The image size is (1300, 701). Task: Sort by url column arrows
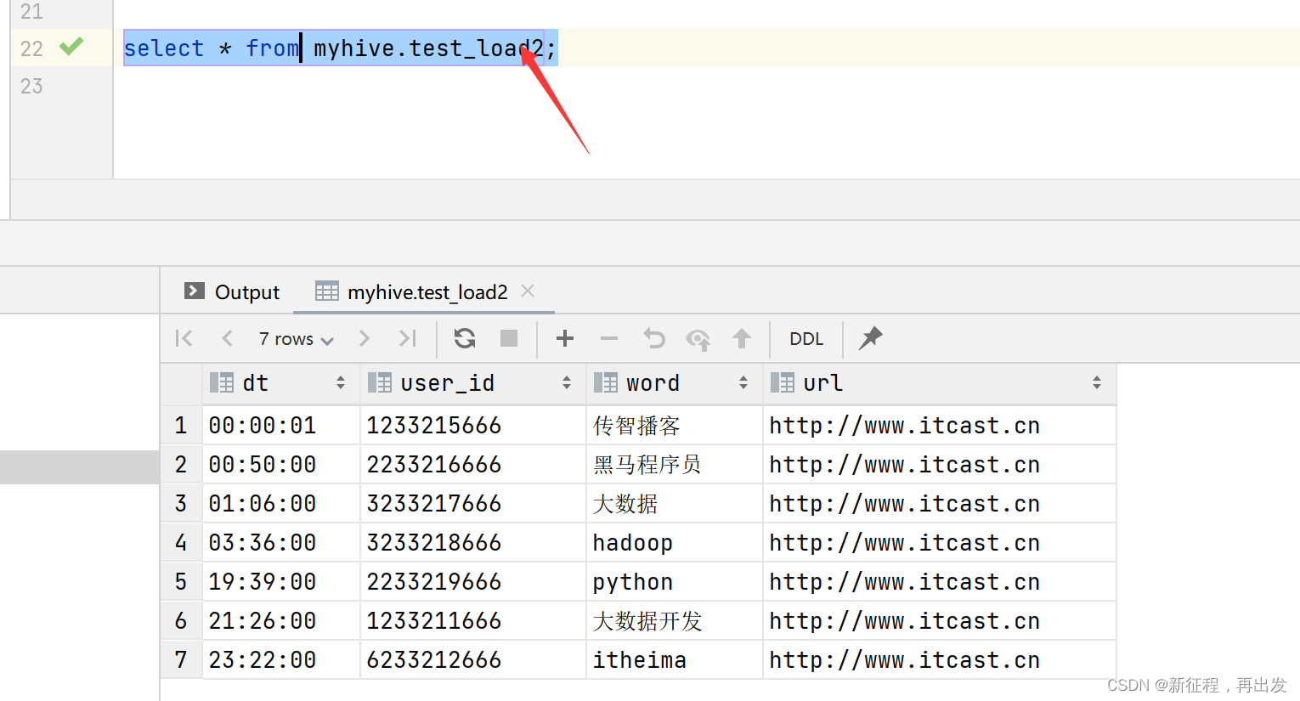(1097, 383)
